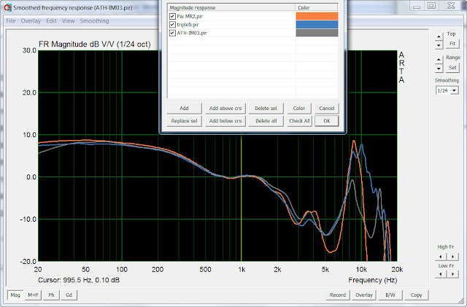467x307 pixels.
Task: Click the Low Fr right arrow
Action: 452,273
